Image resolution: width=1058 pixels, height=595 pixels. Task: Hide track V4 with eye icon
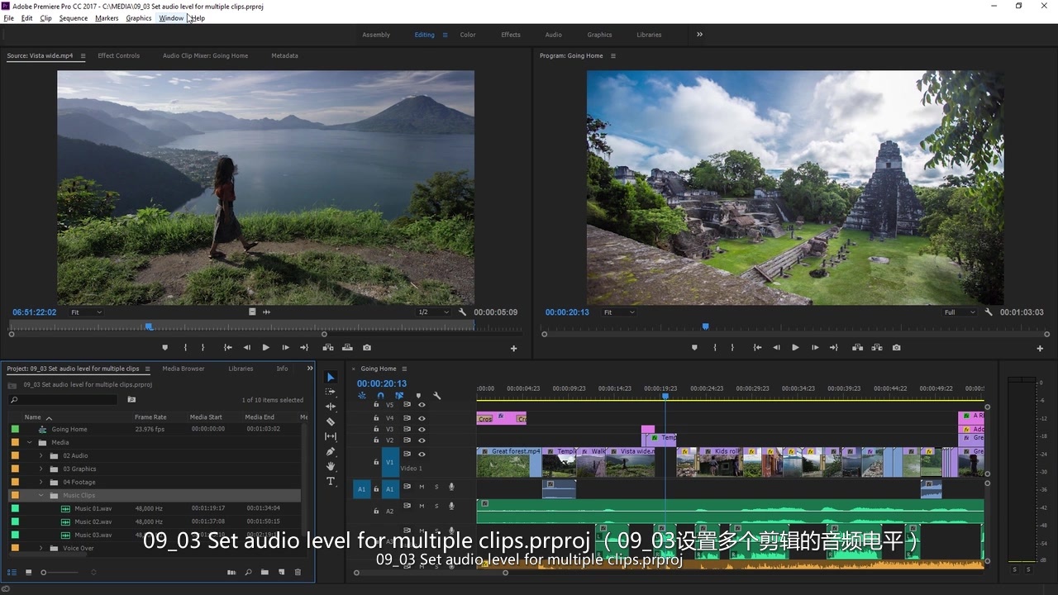click(422, 418)
